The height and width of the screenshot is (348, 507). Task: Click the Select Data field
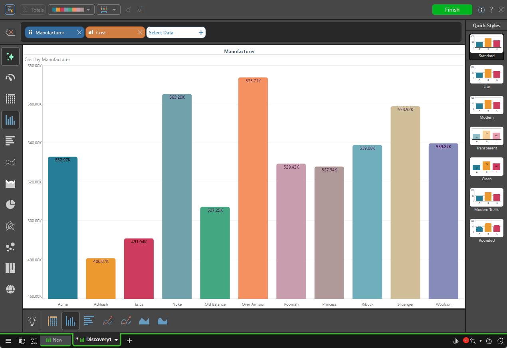pyautogui.click(x=176, y=32)
